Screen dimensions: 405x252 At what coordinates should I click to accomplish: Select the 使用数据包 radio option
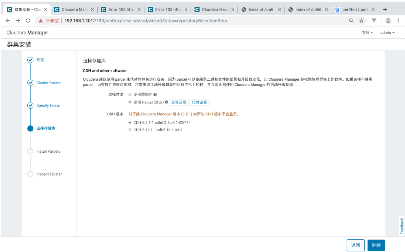pyautogui.click(x=130, y=94)
